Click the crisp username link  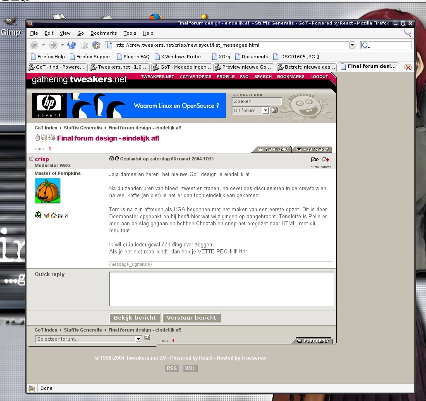coord(42,159)
